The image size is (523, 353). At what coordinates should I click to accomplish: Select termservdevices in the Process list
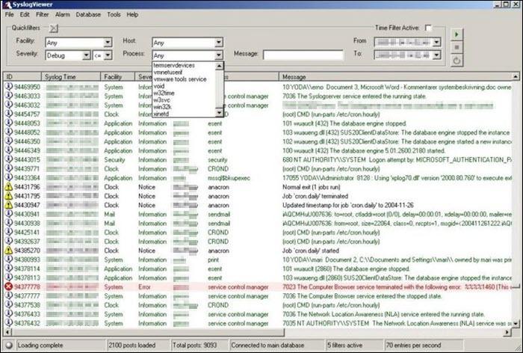pos(174,66)
